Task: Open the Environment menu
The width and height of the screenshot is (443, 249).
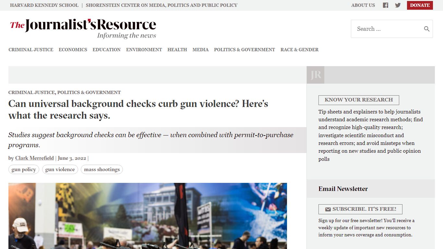Action: pos(144,50)
